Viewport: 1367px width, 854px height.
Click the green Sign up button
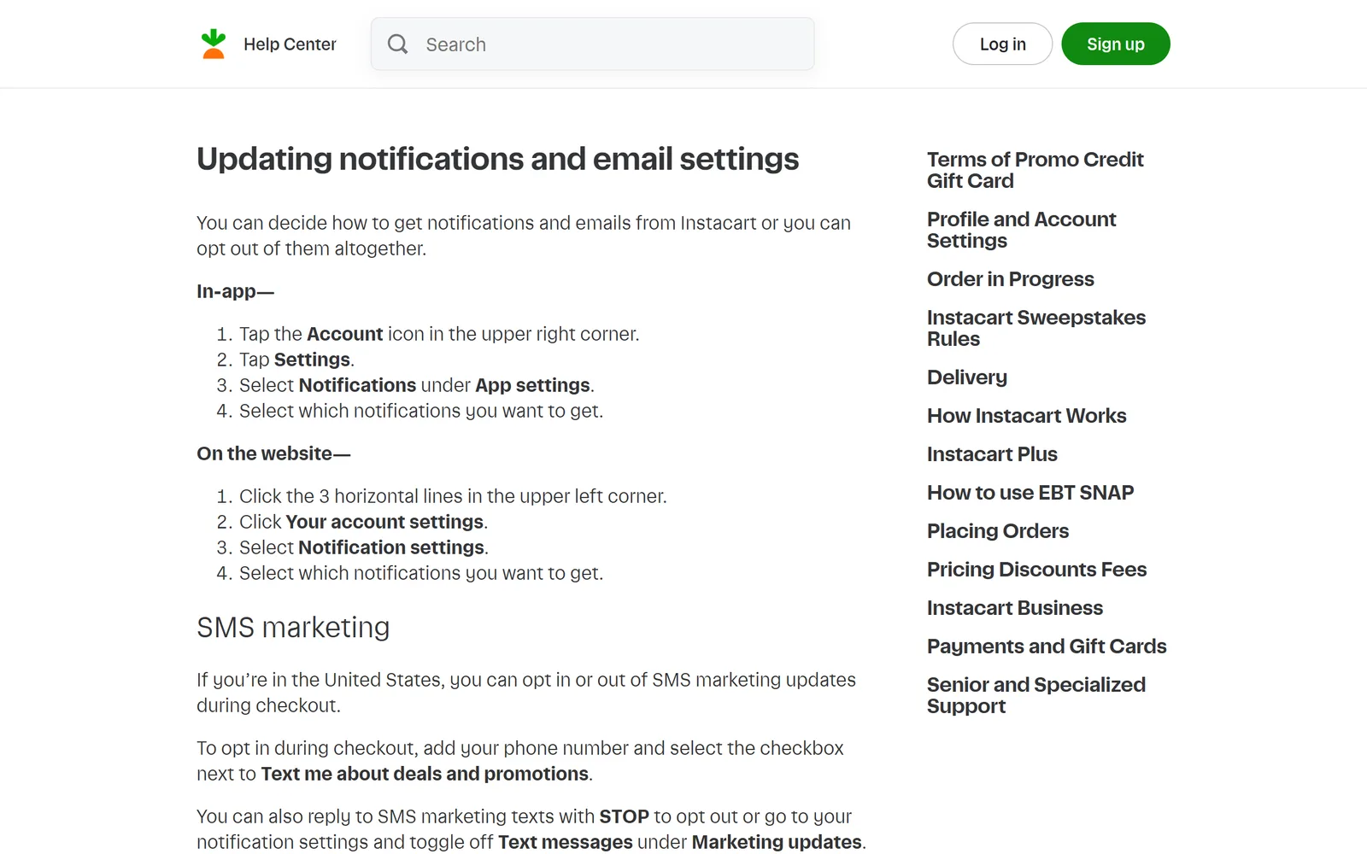coord(1115,44)
